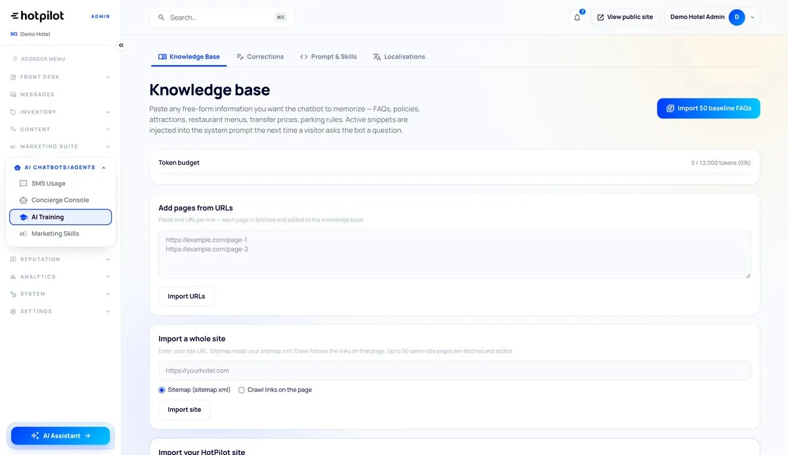Click the Front Desk sidebar icon
The width and height of the screenshot is (788, 455).
click(13, 77)
